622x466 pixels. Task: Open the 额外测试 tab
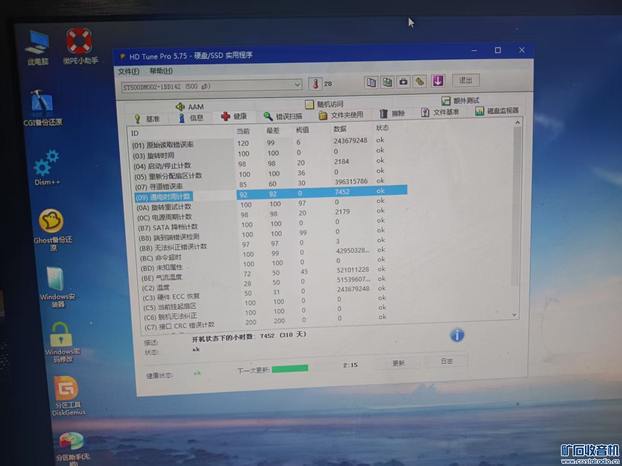(460, 101)
